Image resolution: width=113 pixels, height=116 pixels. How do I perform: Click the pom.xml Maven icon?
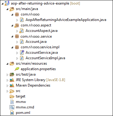click(x=12, y=113)
